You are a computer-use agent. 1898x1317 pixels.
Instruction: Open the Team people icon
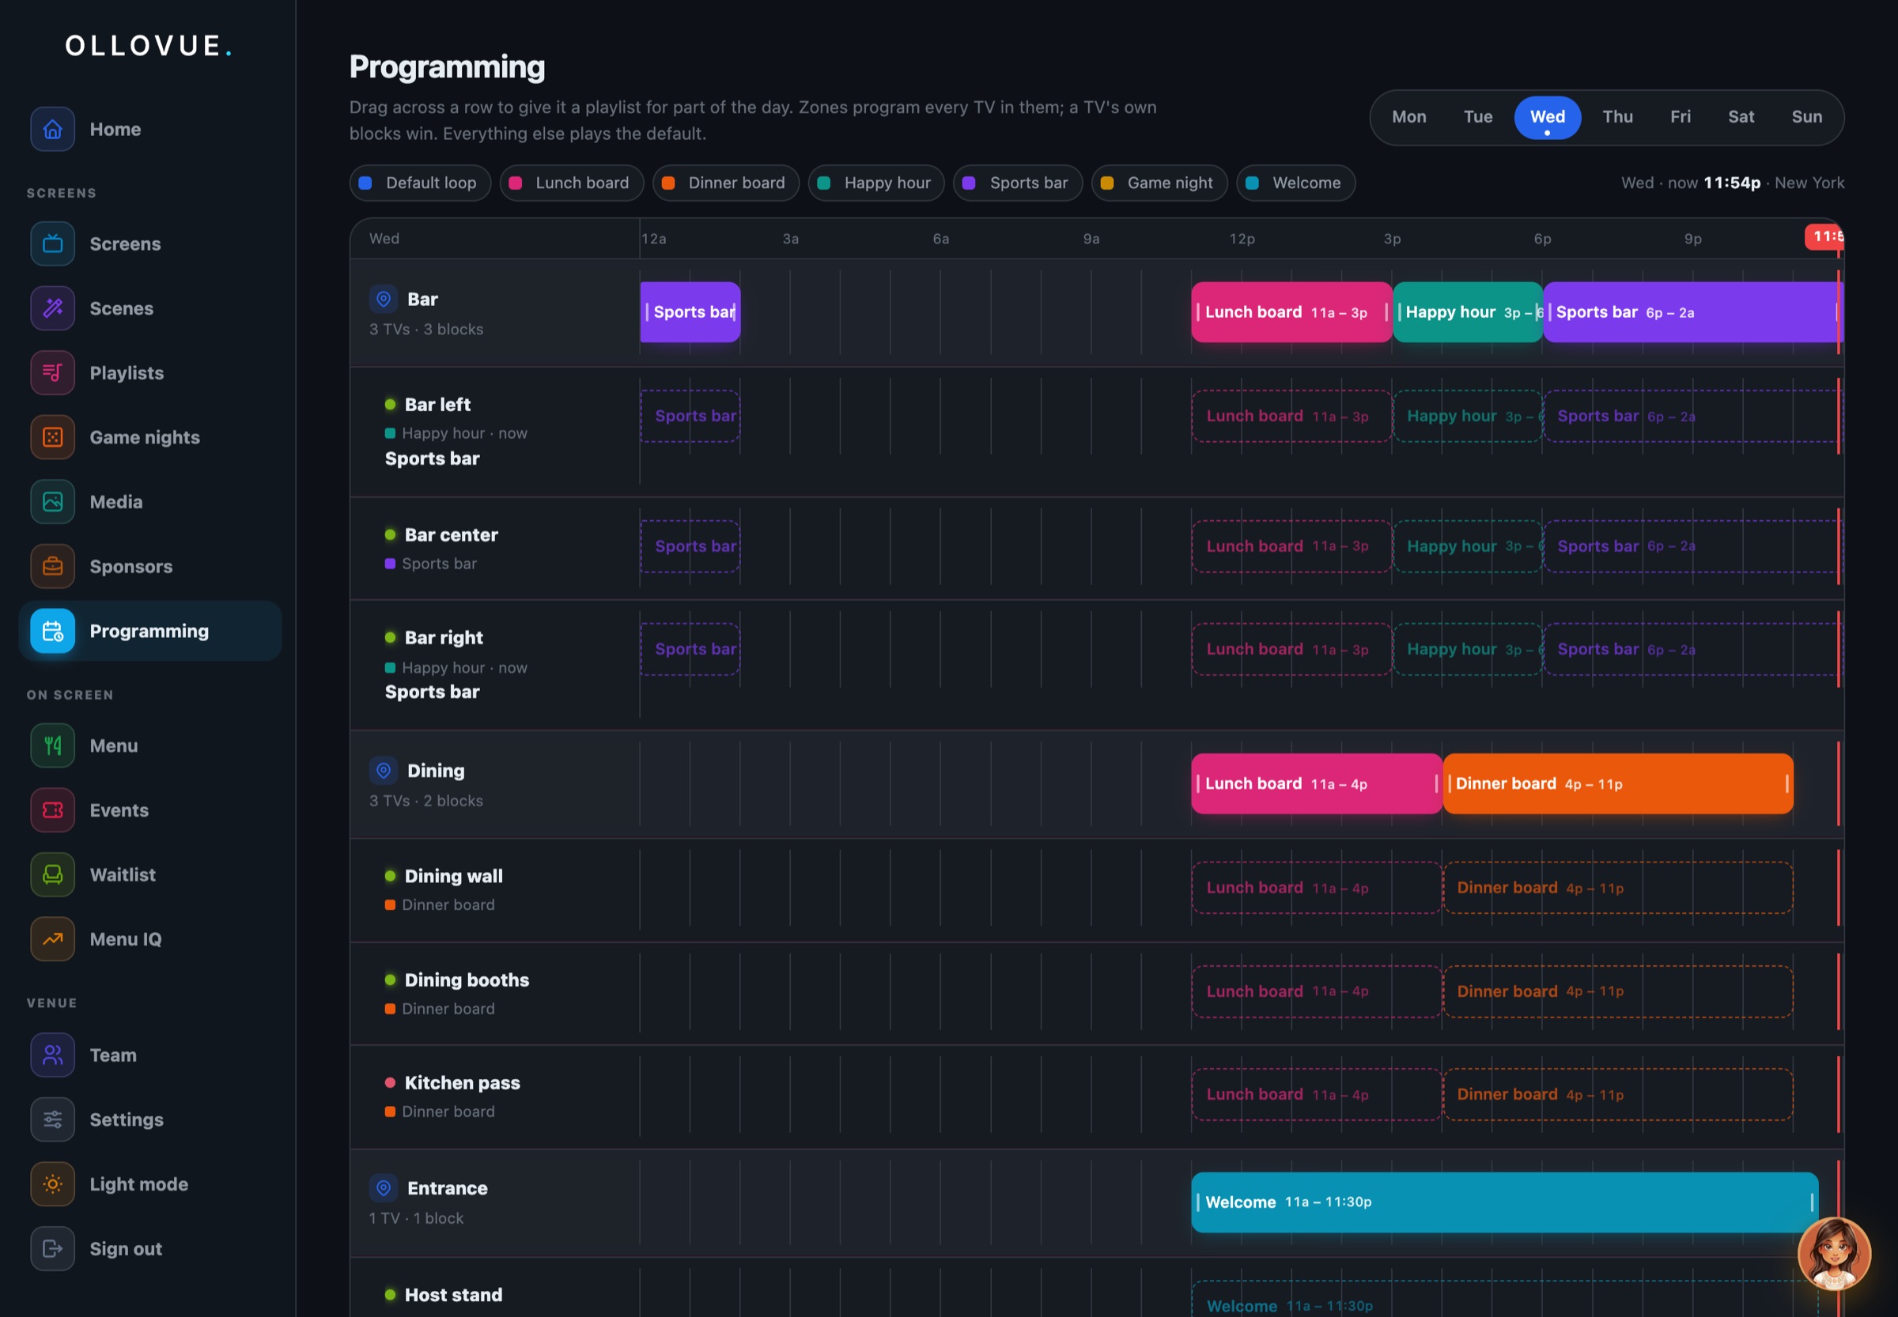(x=52, y=1055)
